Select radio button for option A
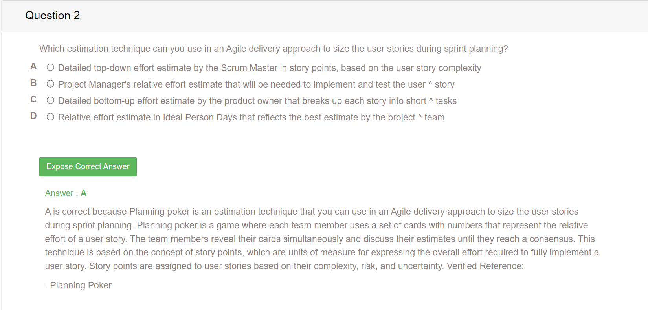The image size is (648, 310). point(50,67)
